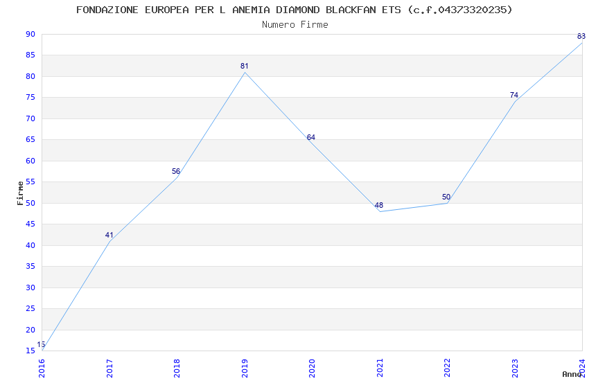The width and height of the screenshot is (589, 381).
Task: Click y-axis tick label 40
Action: click(x=30, y=245)
